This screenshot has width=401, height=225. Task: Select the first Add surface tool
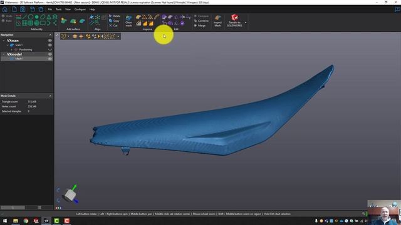pos(64,21)
